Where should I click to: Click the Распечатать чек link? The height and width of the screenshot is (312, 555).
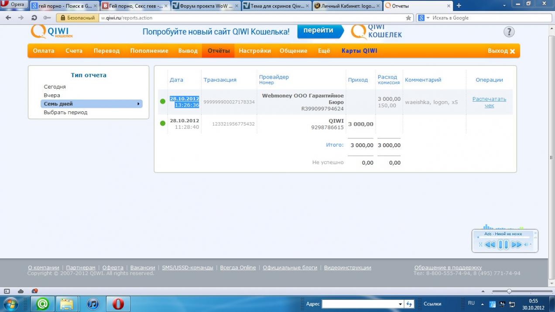489,102
